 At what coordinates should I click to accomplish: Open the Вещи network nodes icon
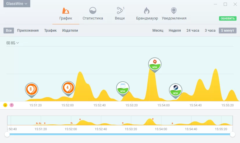pos(120,10)
